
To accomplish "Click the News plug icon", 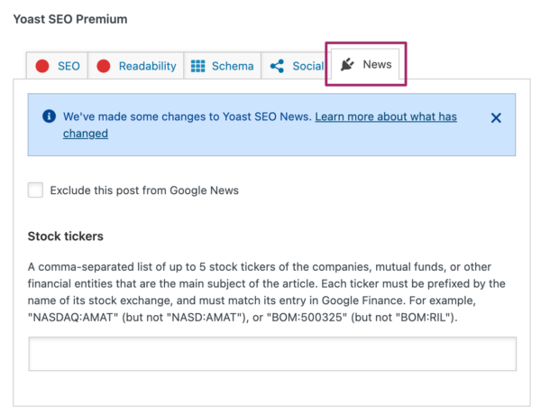I will point(347,65).
